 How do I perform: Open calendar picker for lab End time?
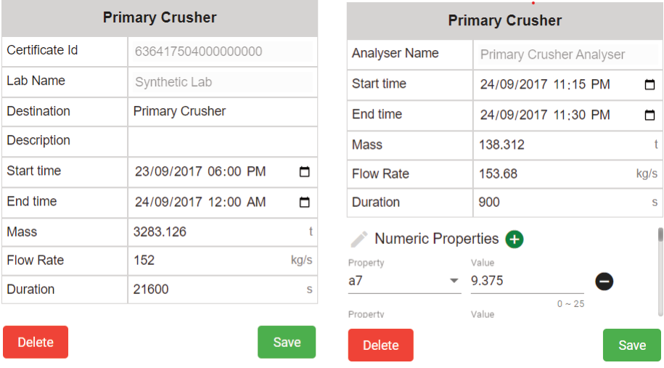305,202
